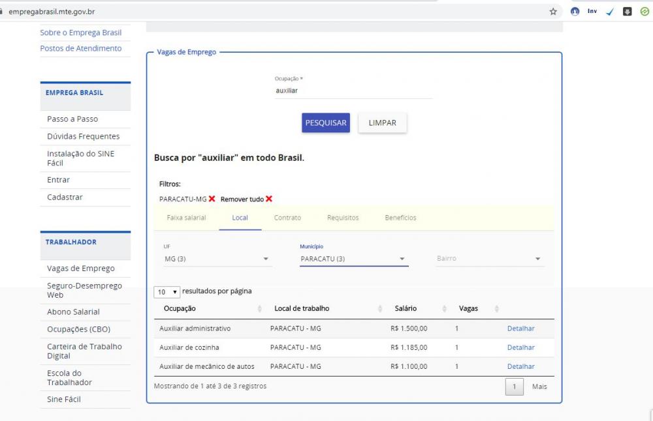Open Seguro-Desemprego Web sidebar item
Screen dimensions: 653x421
click(x=86, y=291)
